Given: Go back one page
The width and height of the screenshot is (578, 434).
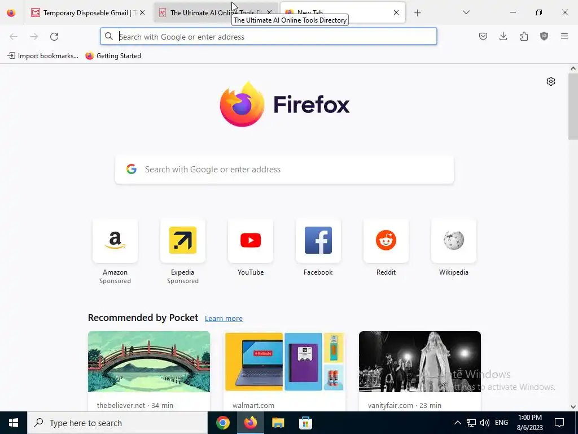Looking at the screenshot, I should [14, 37].
